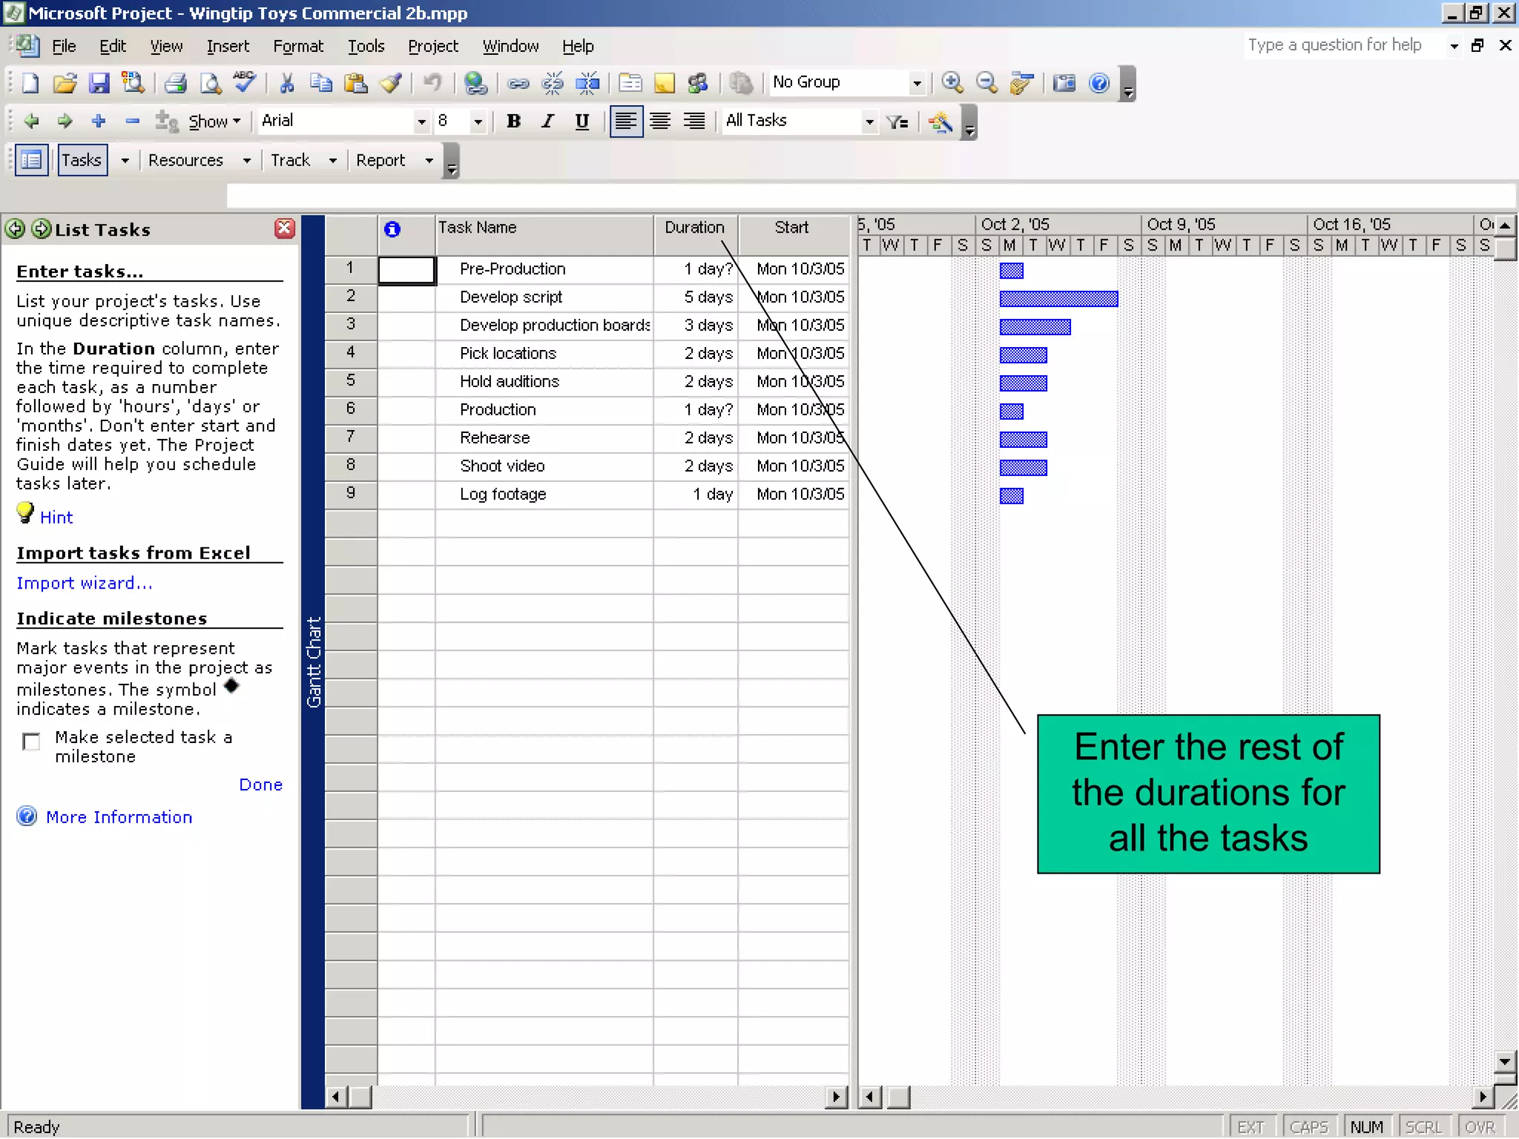This screenshot has height=1139, width=1519.
Task: Open the Arial font dropdown
Action: (421, 122)
